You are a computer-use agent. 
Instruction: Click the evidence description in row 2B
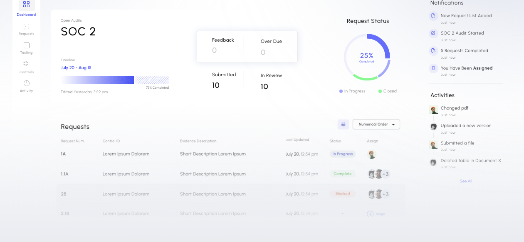pos(213,194)
